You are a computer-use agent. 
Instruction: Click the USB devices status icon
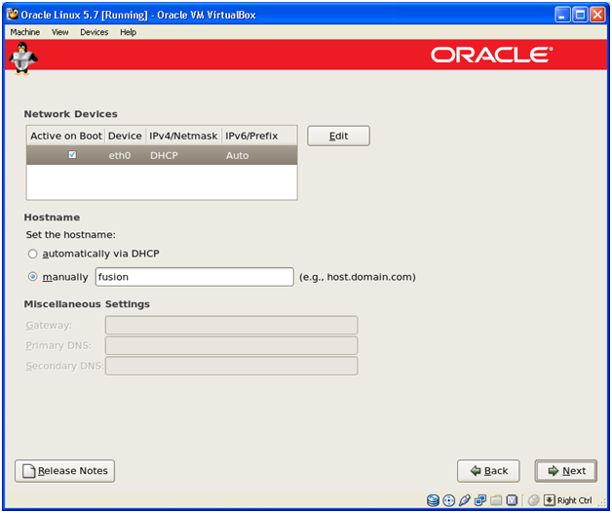tap(465, 500)
